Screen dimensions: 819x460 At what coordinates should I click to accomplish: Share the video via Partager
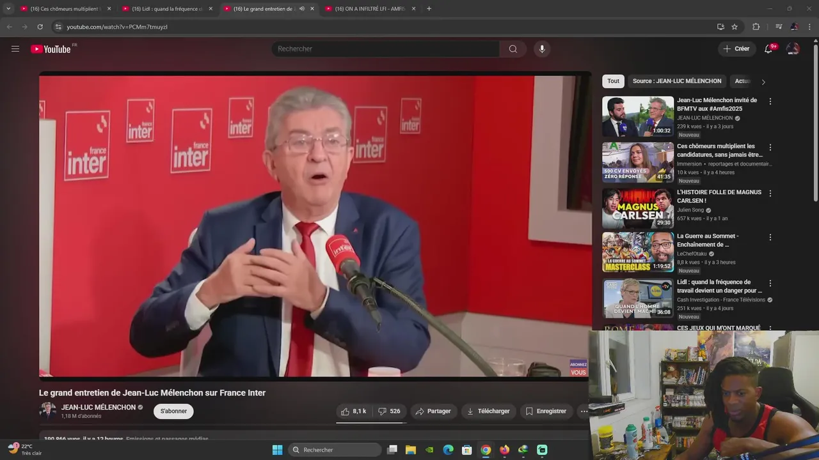[433, 411]
